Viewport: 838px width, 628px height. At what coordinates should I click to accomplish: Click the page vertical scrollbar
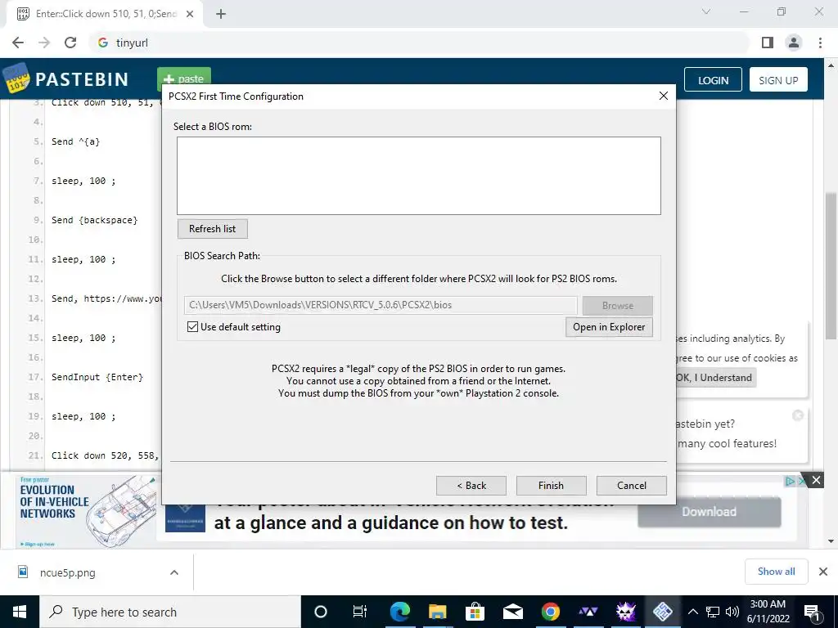tap(831, 266)
